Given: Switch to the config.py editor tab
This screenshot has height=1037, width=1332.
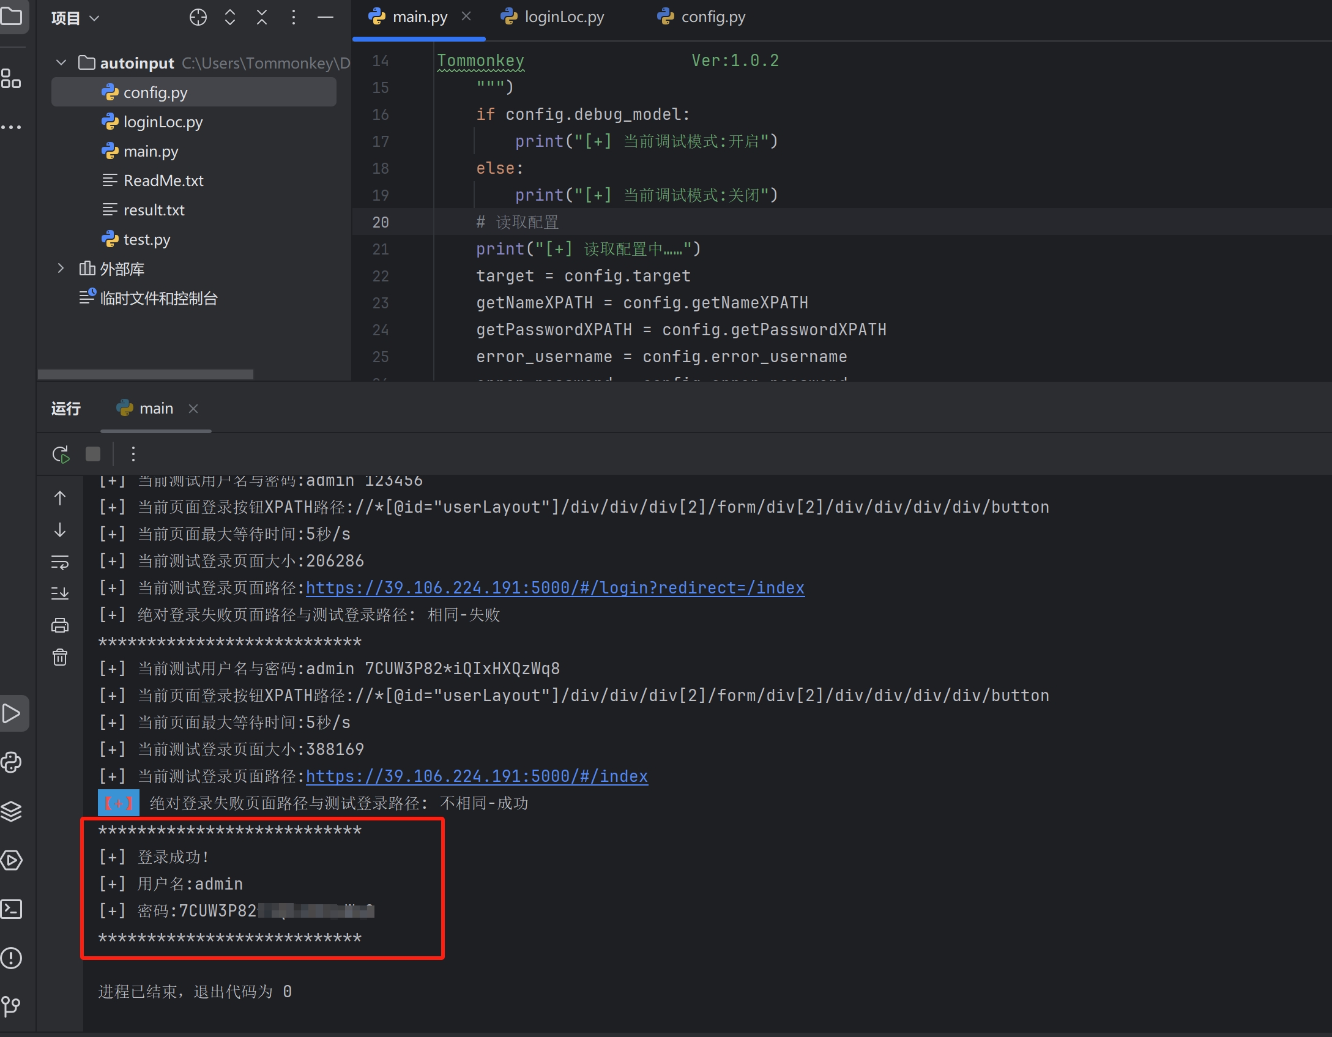Looking at the screenshot, I should [x=701, y=17].
